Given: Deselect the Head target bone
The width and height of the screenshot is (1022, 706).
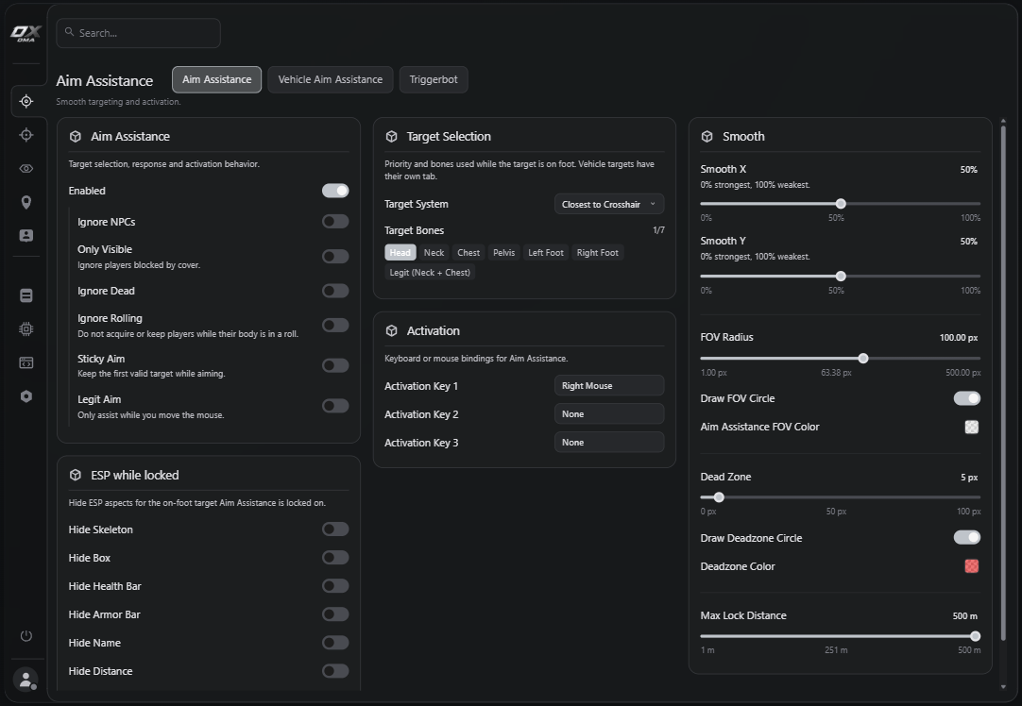Looking at the screenshot, I should tap(400, 253).
